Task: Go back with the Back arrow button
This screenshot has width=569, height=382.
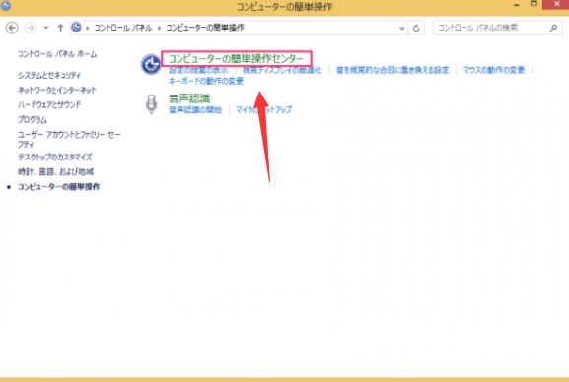Action: pos(12,28)
